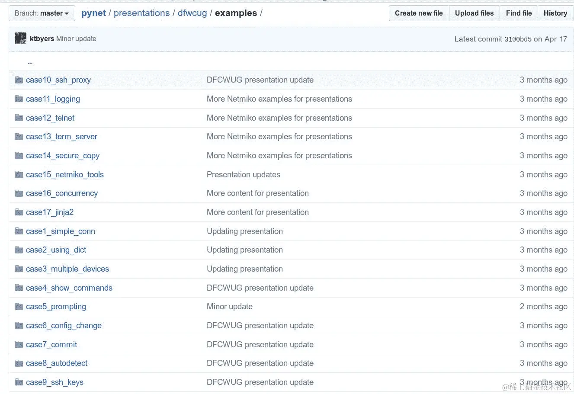
Task: Open the case16_concurrency folder
Action: (x=62, y=193)
